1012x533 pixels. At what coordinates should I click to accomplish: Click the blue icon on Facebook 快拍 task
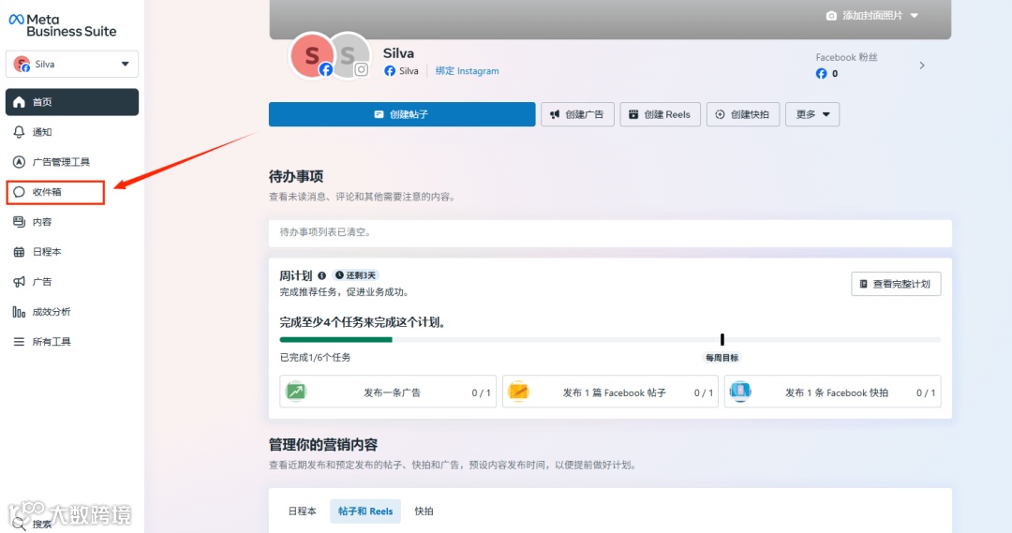pos(740,392)
